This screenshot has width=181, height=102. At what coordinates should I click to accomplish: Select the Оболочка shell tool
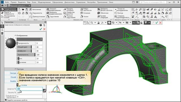point(103,13)
